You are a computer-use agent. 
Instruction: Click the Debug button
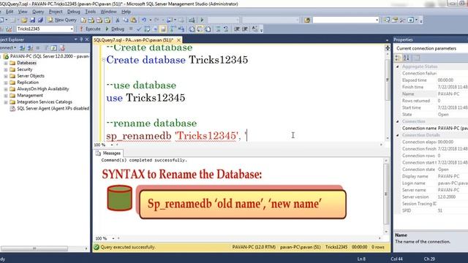point(115,29)
